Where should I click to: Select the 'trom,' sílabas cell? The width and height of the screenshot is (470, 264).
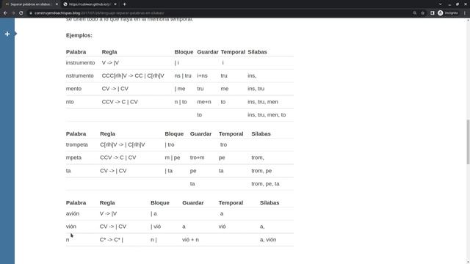(258, 158)
